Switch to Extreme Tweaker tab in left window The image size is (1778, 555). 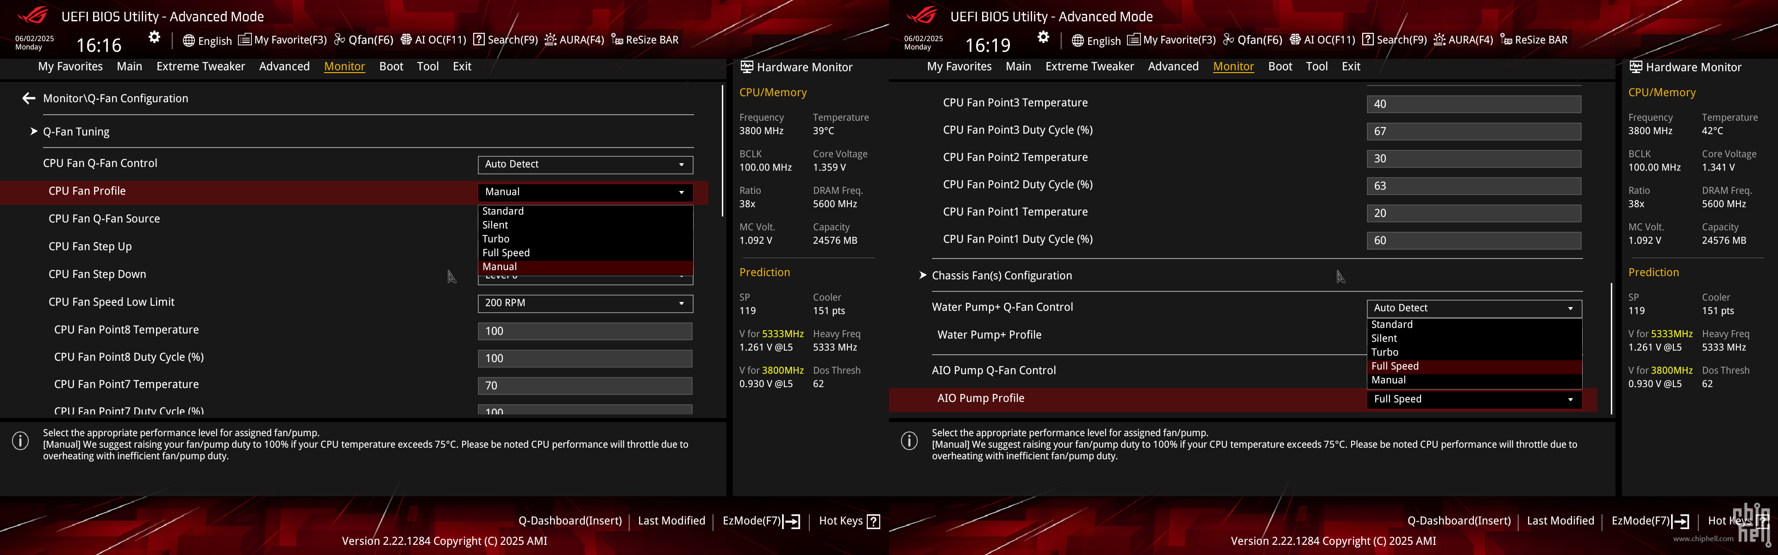click(201, 66)
